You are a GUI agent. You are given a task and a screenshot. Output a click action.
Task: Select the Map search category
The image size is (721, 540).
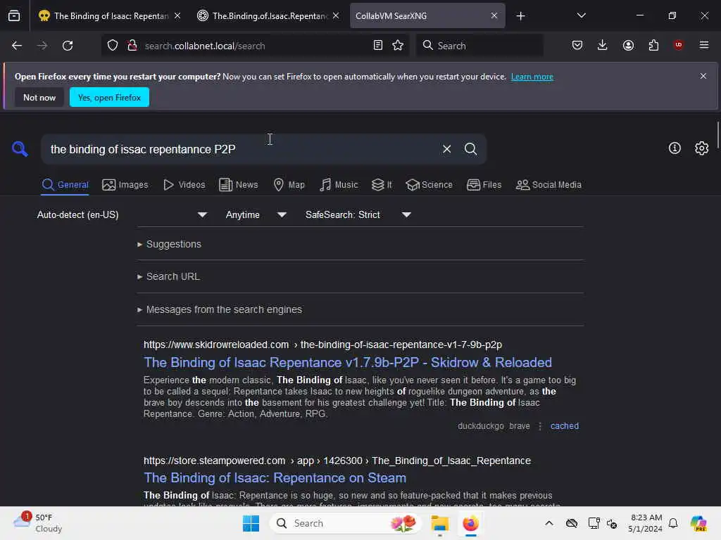(289, 185)
